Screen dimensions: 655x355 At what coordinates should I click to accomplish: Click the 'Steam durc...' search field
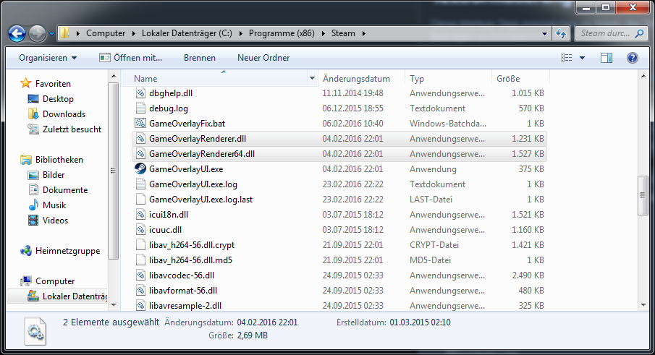coord(604,33)
